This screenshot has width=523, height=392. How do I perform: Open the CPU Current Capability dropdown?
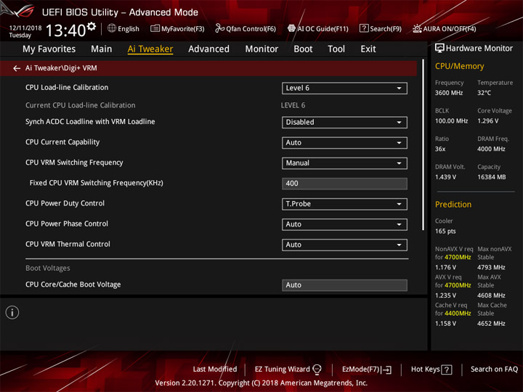(344, 143)
